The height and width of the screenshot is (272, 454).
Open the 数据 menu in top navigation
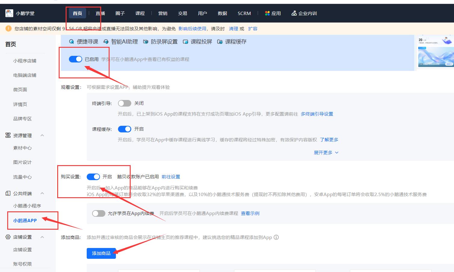tap(222, 13)
